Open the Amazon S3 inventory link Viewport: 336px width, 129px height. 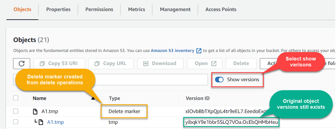pos(173,51)
